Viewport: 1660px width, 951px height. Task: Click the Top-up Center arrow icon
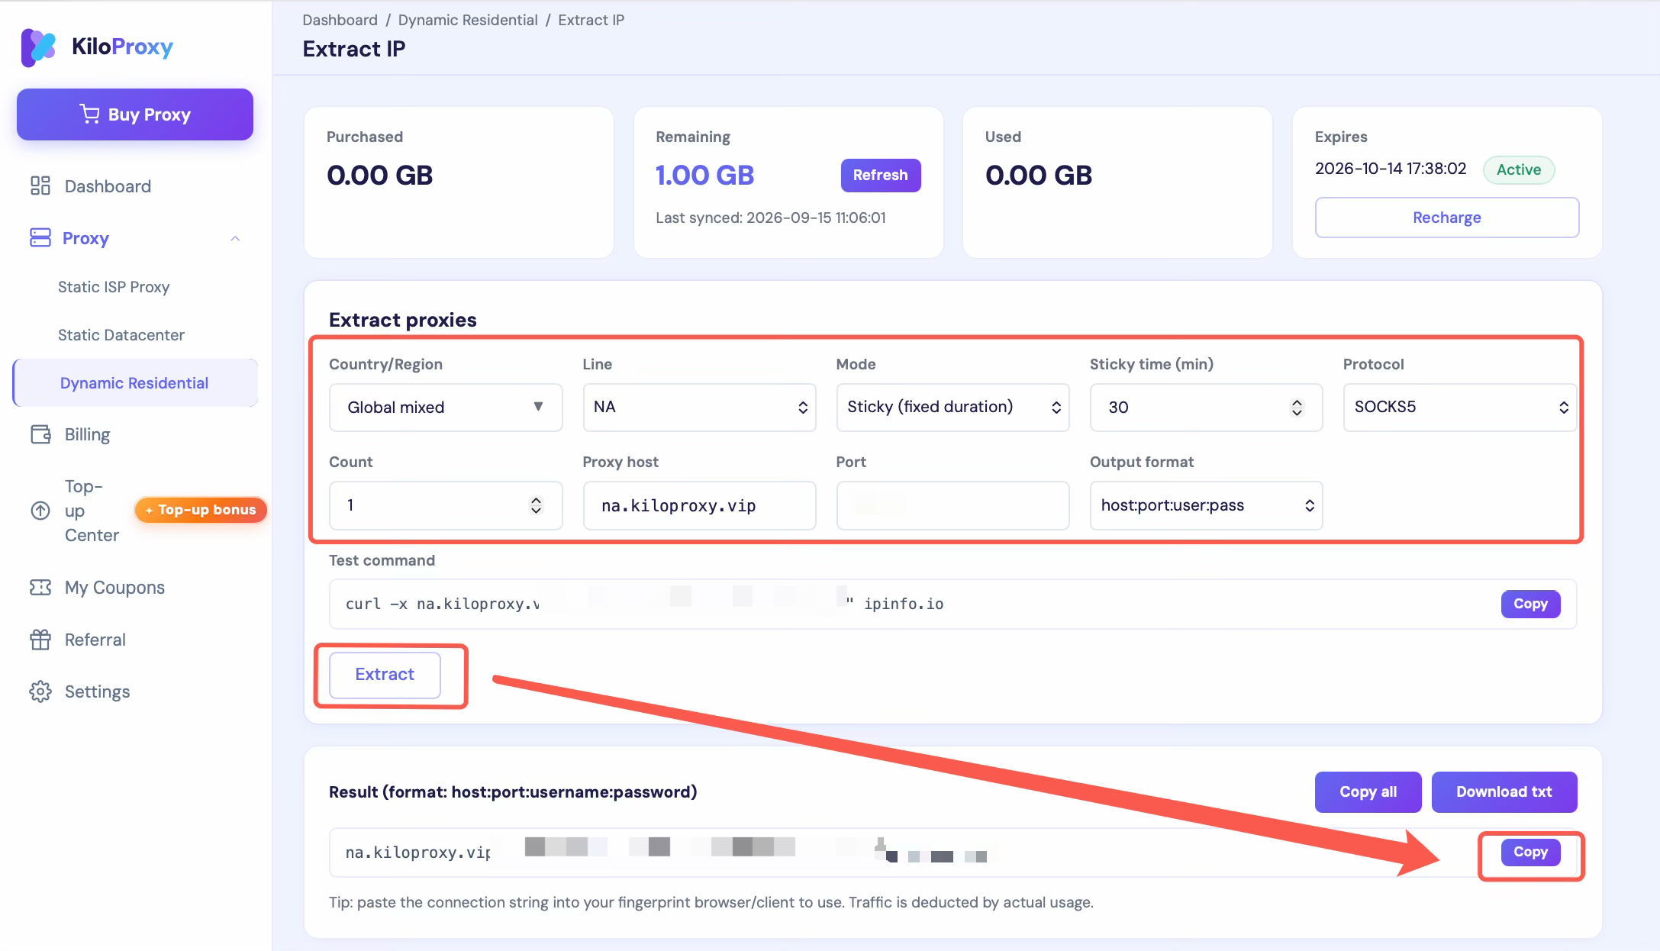click(x=40, y=511)
